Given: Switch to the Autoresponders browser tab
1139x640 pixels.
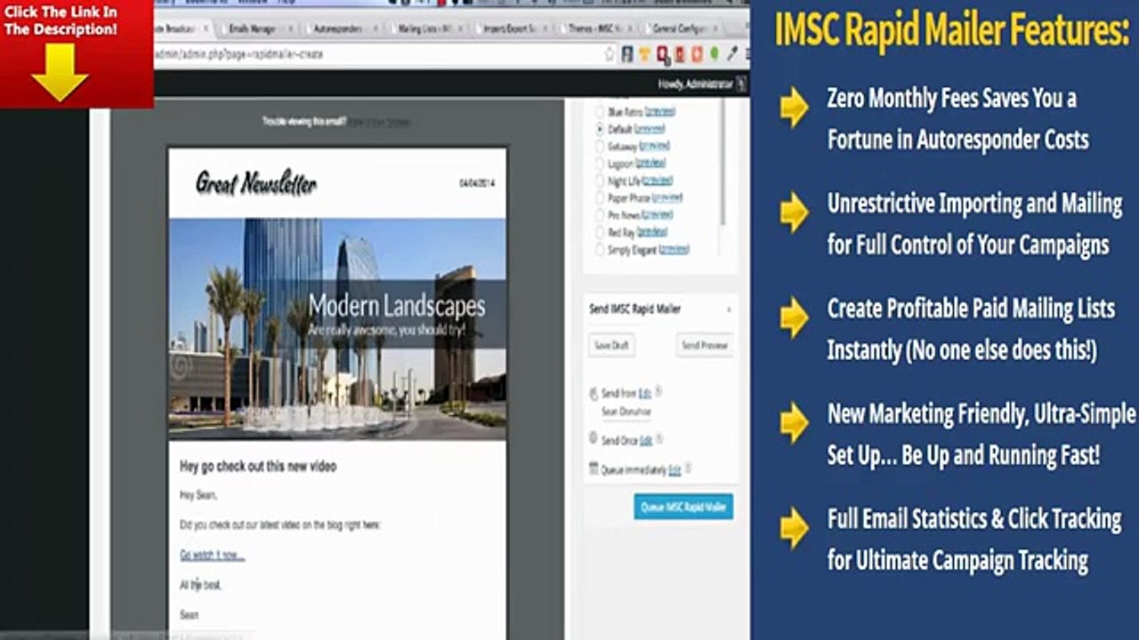Looking at the screenshot, I should tap(341, 28).
